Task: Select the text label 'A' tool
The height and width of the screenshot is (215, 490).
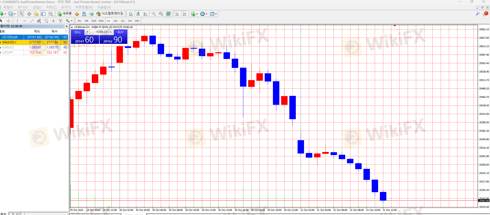Action: click(x=53, y=21)
